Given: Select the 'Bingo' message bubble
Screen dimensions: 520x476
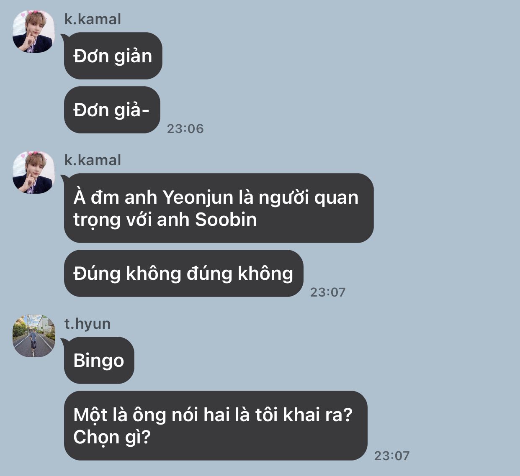Looking at the screenshot, I should pyautogui.click(x=99, y=360).
